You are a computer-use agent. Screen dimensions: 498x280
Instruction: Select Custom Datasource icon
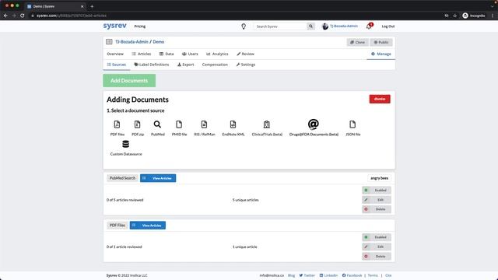point(126,144)
